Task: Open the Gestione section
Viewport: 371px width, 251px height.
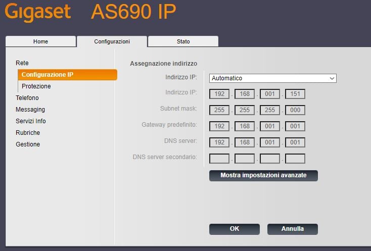Action: pyautogui.click(x=28, y=144)
